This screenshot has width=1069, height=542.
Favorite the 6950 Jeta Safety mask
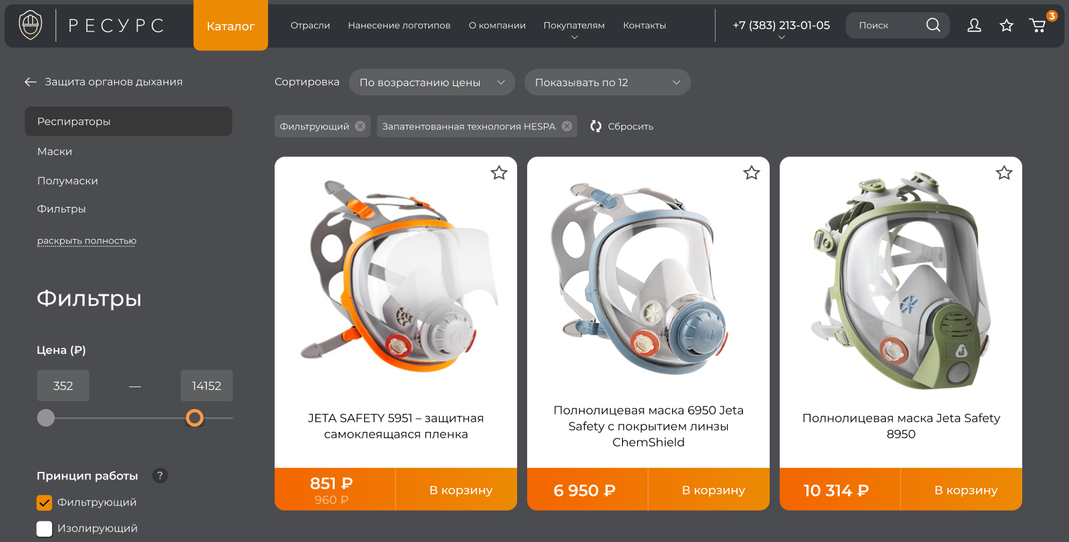click(x=752, y=173)
